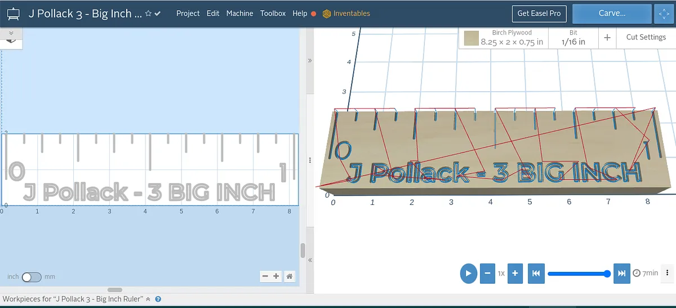Click the Get Easel Pro button

(x=539, y=14)
